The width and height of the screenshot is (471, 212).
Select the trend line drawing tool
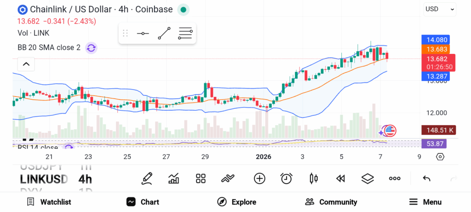164,33
